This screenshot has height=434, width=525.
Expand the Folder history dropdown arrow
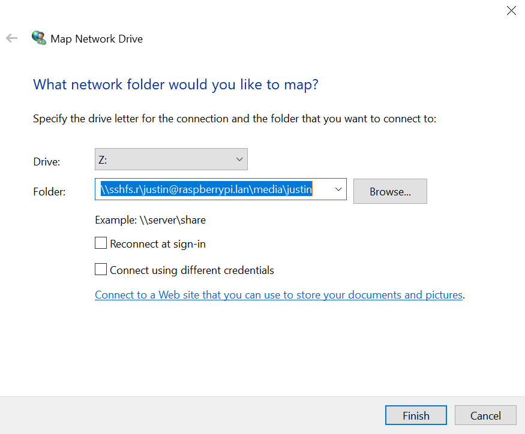click(x=338, y=189)
